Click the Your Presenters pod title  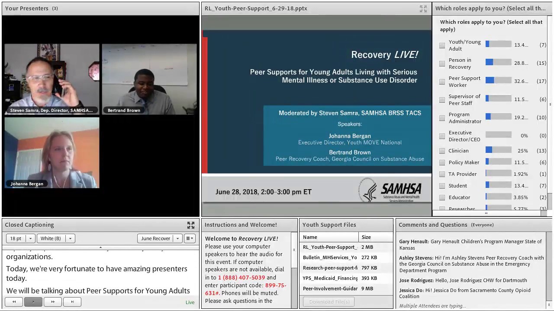[x=26, y=8]
